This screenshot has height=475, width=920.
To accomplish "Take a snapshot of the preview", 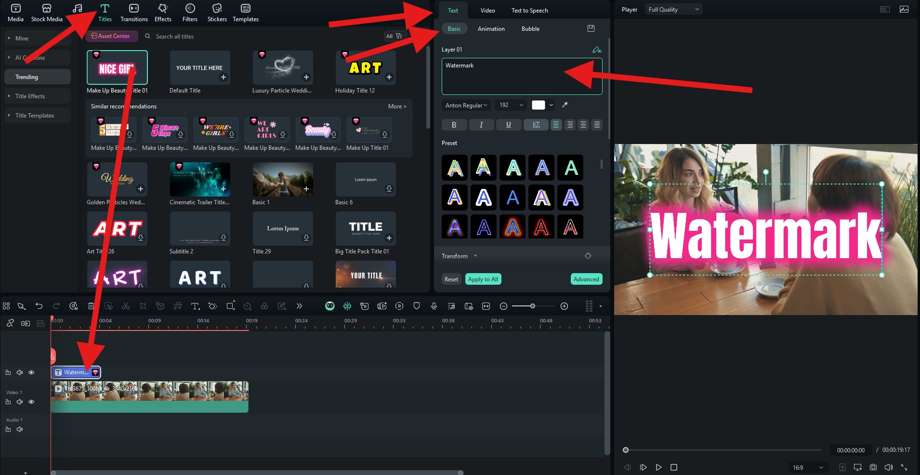I will 873,467.
